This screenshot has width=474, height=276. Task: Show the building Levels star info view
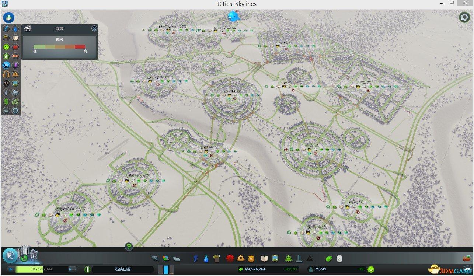(x=6, y=56)
